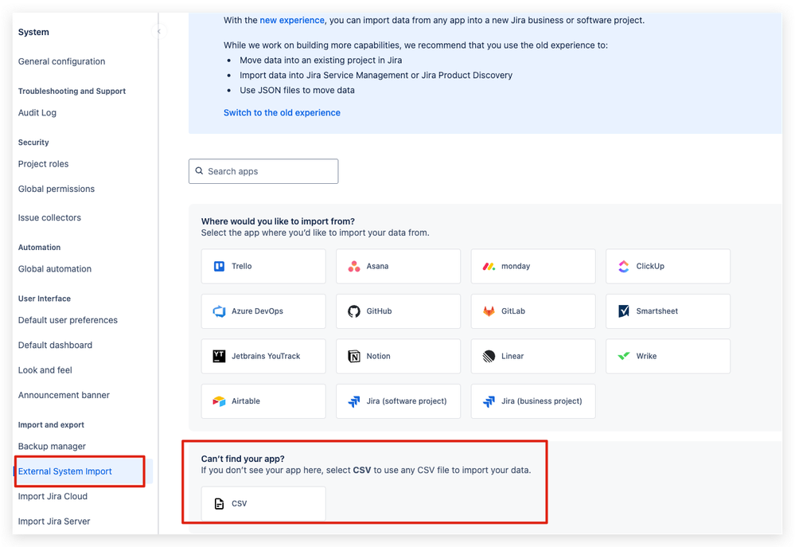
Task: Select monday card label as import source
Action: pos(516,267)
